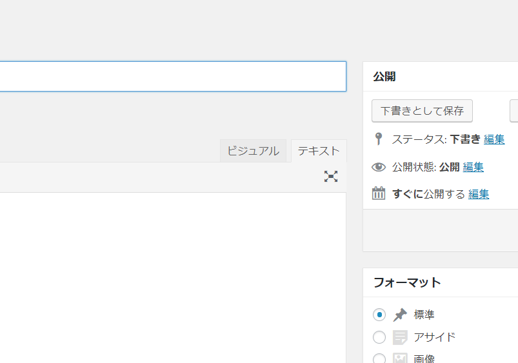Edit publish time beside すぐに公開する
The height and width of the screenshot is (363, 518).
pyautogui.click(x=479, y=194)
